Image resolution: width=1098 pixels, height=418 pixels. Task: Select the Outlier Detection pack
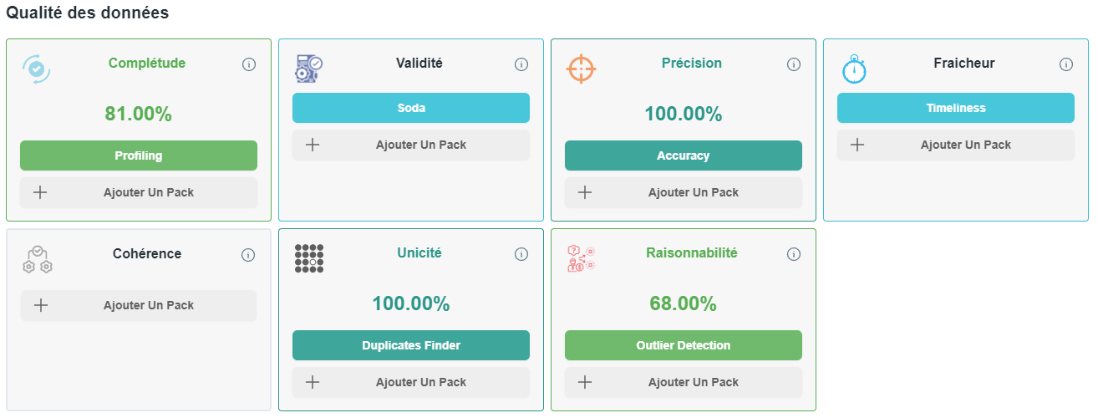coord(684,345)
